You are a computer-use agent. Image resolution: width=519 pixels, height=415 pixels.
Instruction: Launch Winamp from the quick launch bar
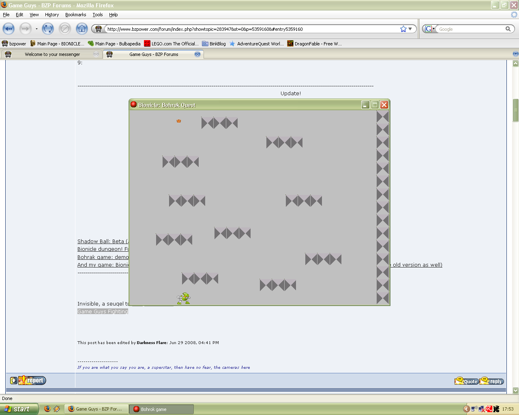[x=57, y=409]
